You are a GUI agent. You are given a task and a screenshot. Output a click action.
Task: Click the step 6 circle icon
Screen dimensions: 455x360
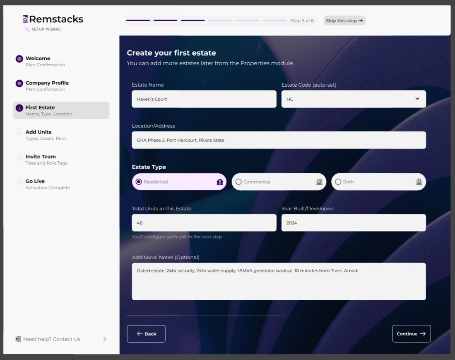[x=19, y=182]
